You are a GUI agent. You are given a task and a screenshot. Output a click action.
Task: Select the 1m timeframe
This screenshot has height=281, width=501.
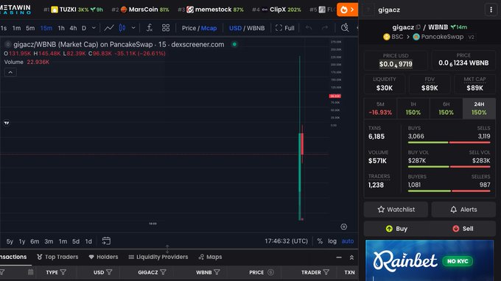coord(17,28)
